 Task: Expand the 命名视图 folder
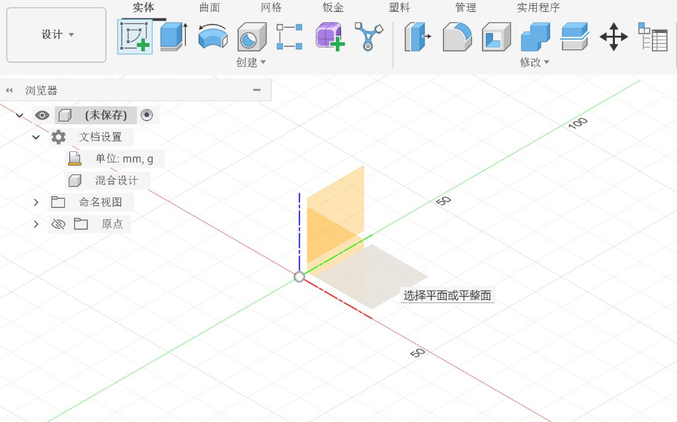pyautogui.click(x=36, y=201)
